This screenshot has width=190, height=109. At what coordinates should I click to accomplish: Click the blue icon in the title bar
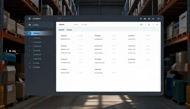158,19
